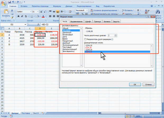Image resolution: width=164 pixels, height=118 pixels.
Task: Click the text orientation icon
Action: pyautogui.click(x=62, y=11)
